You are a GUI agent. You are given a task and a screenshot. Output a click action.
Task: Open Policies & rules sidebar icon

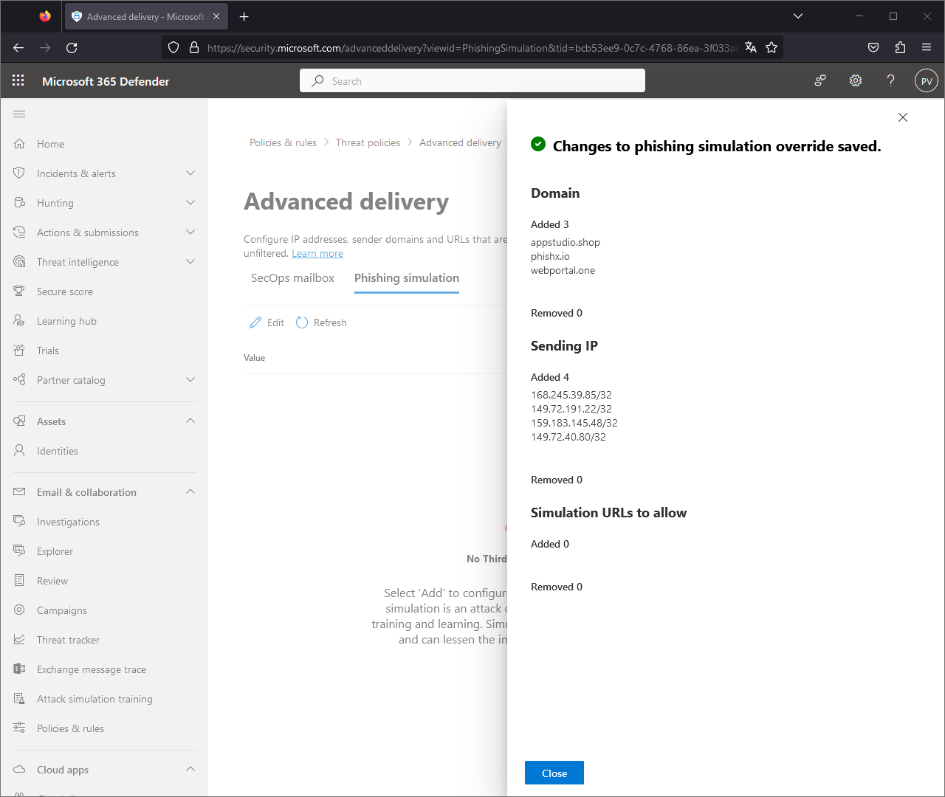19,728
